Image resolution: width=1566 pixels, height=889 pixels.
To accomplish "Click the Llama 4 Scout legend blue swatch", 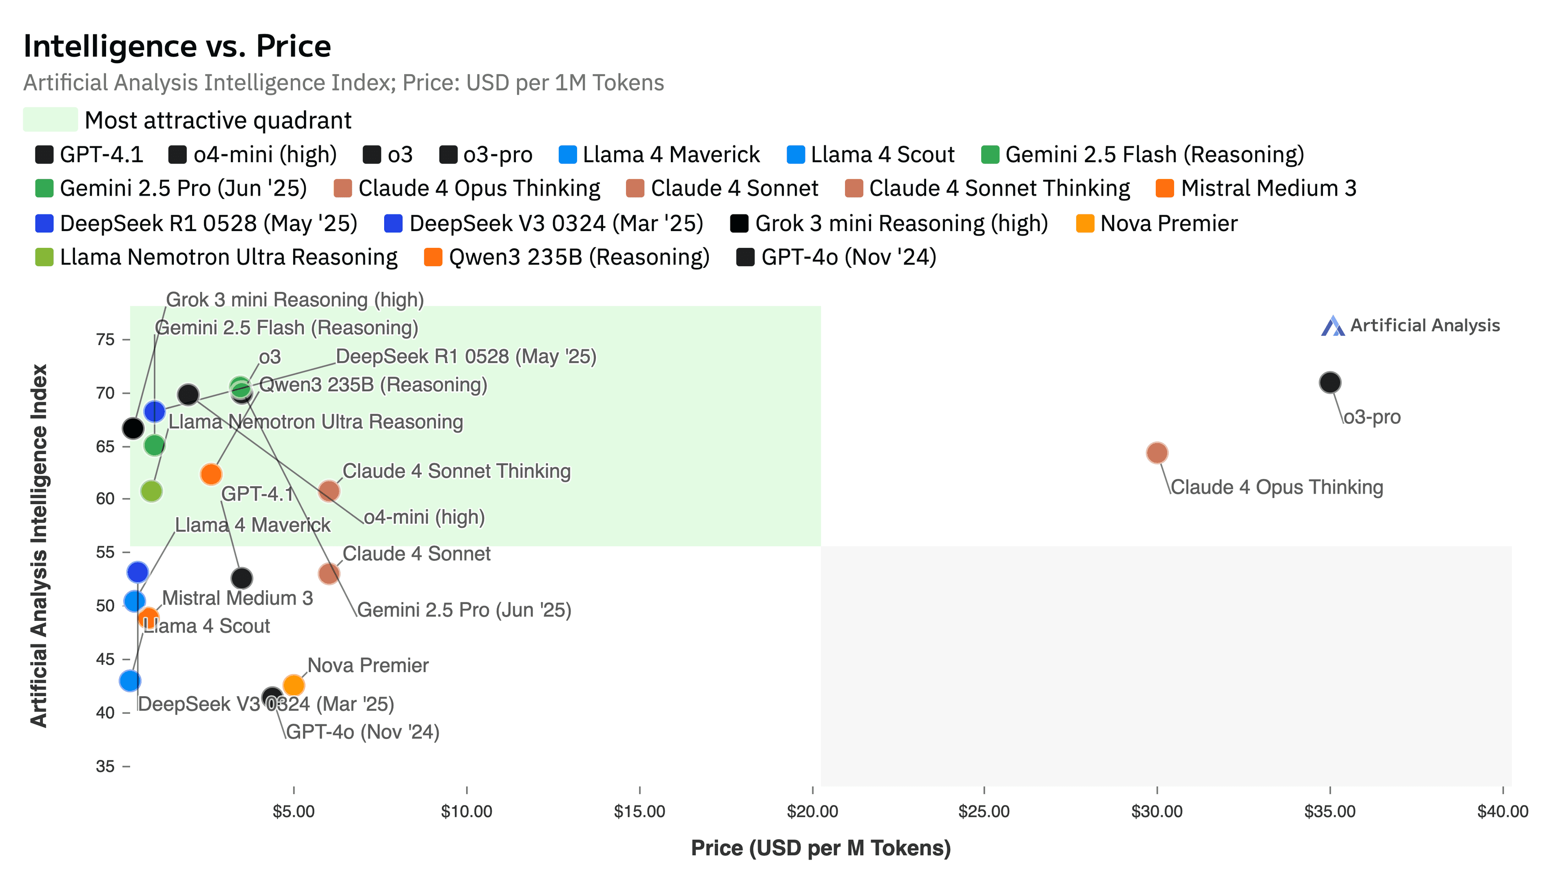I will click(796, 155).
